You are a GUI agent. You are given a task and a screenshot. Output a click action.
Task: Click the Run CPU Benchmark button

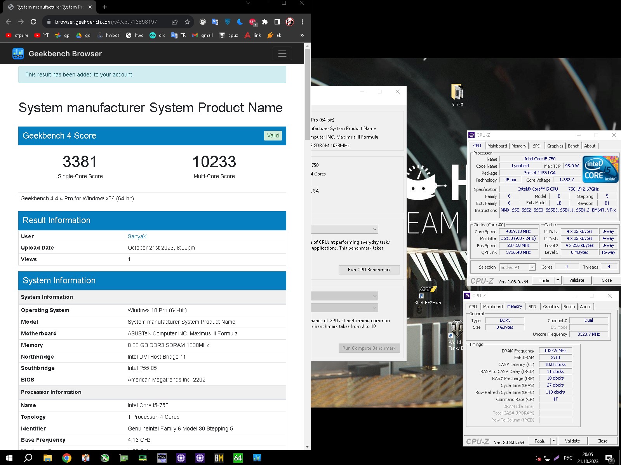369,270
